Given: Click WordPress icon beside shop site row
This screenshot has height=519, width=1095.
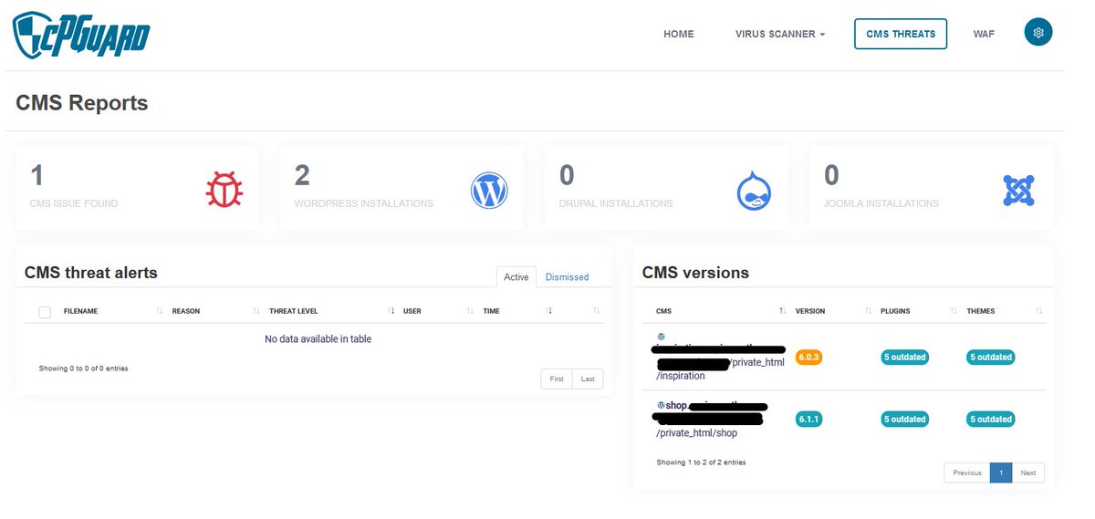Looking at the screenshot, I should [x=661, y=405].
